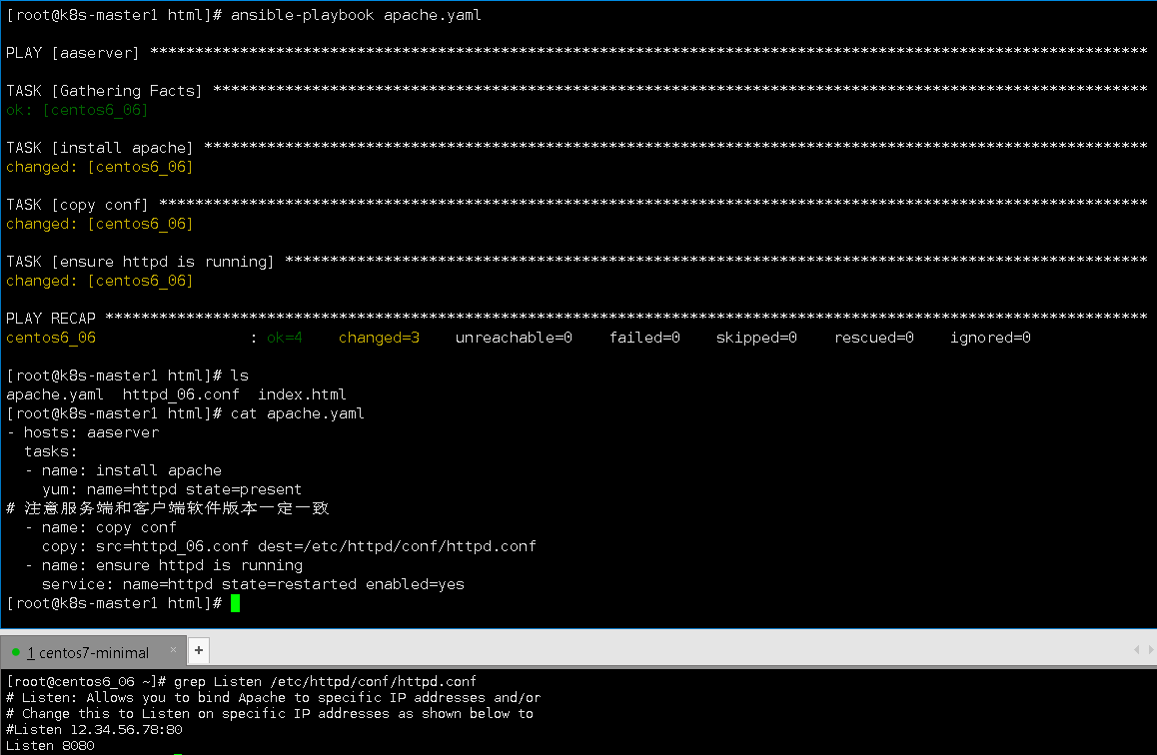Click the tab bar scroll-right arrow
1157x755 pixels.
pos(1151,649)
